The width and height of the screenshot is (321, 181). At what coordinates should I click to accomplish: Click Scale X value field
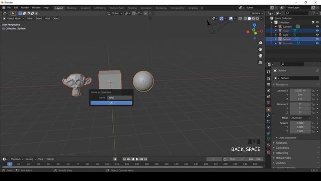tap(300, 123)
